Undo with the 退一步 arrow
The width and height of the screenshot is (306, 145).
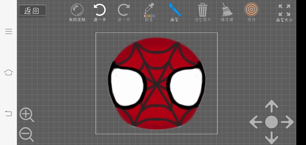(100, 10)
